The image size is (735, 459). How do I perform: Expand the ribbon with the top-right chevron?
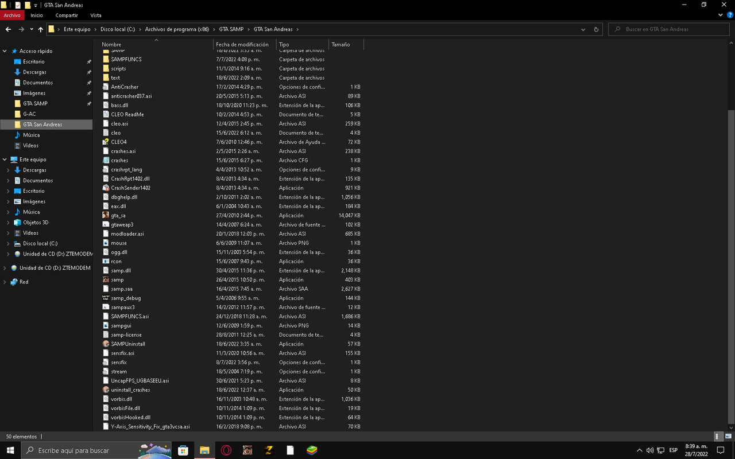[x=721, y=15]
